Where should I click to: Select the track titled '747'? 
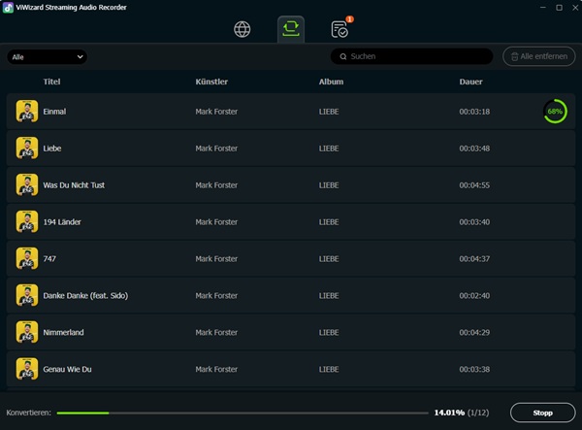[49, 258]
